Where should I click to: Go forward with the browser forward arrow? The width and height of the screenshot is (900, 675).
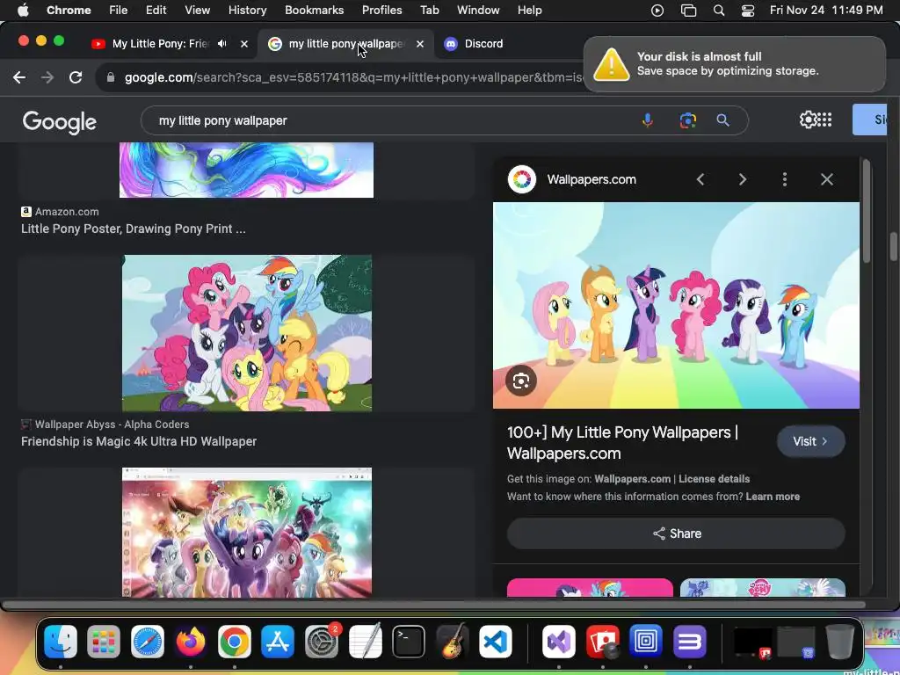[x=47, y=77]
